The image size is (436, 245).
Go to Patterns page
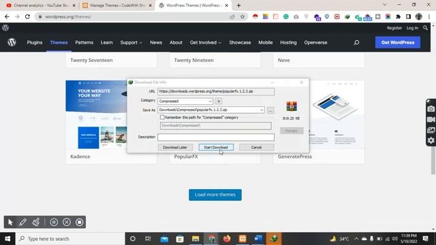(84, 42)
